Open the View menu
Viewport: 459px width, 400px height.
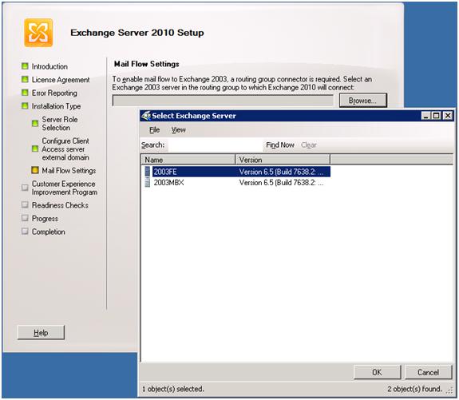[179, 129]
